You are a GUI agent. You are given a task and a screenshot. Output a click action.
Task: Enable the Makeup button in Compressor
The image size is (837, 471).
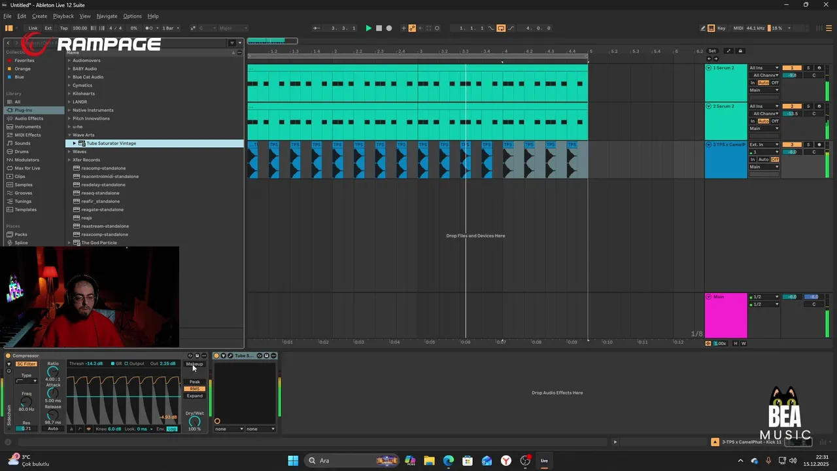pos(195,364)
